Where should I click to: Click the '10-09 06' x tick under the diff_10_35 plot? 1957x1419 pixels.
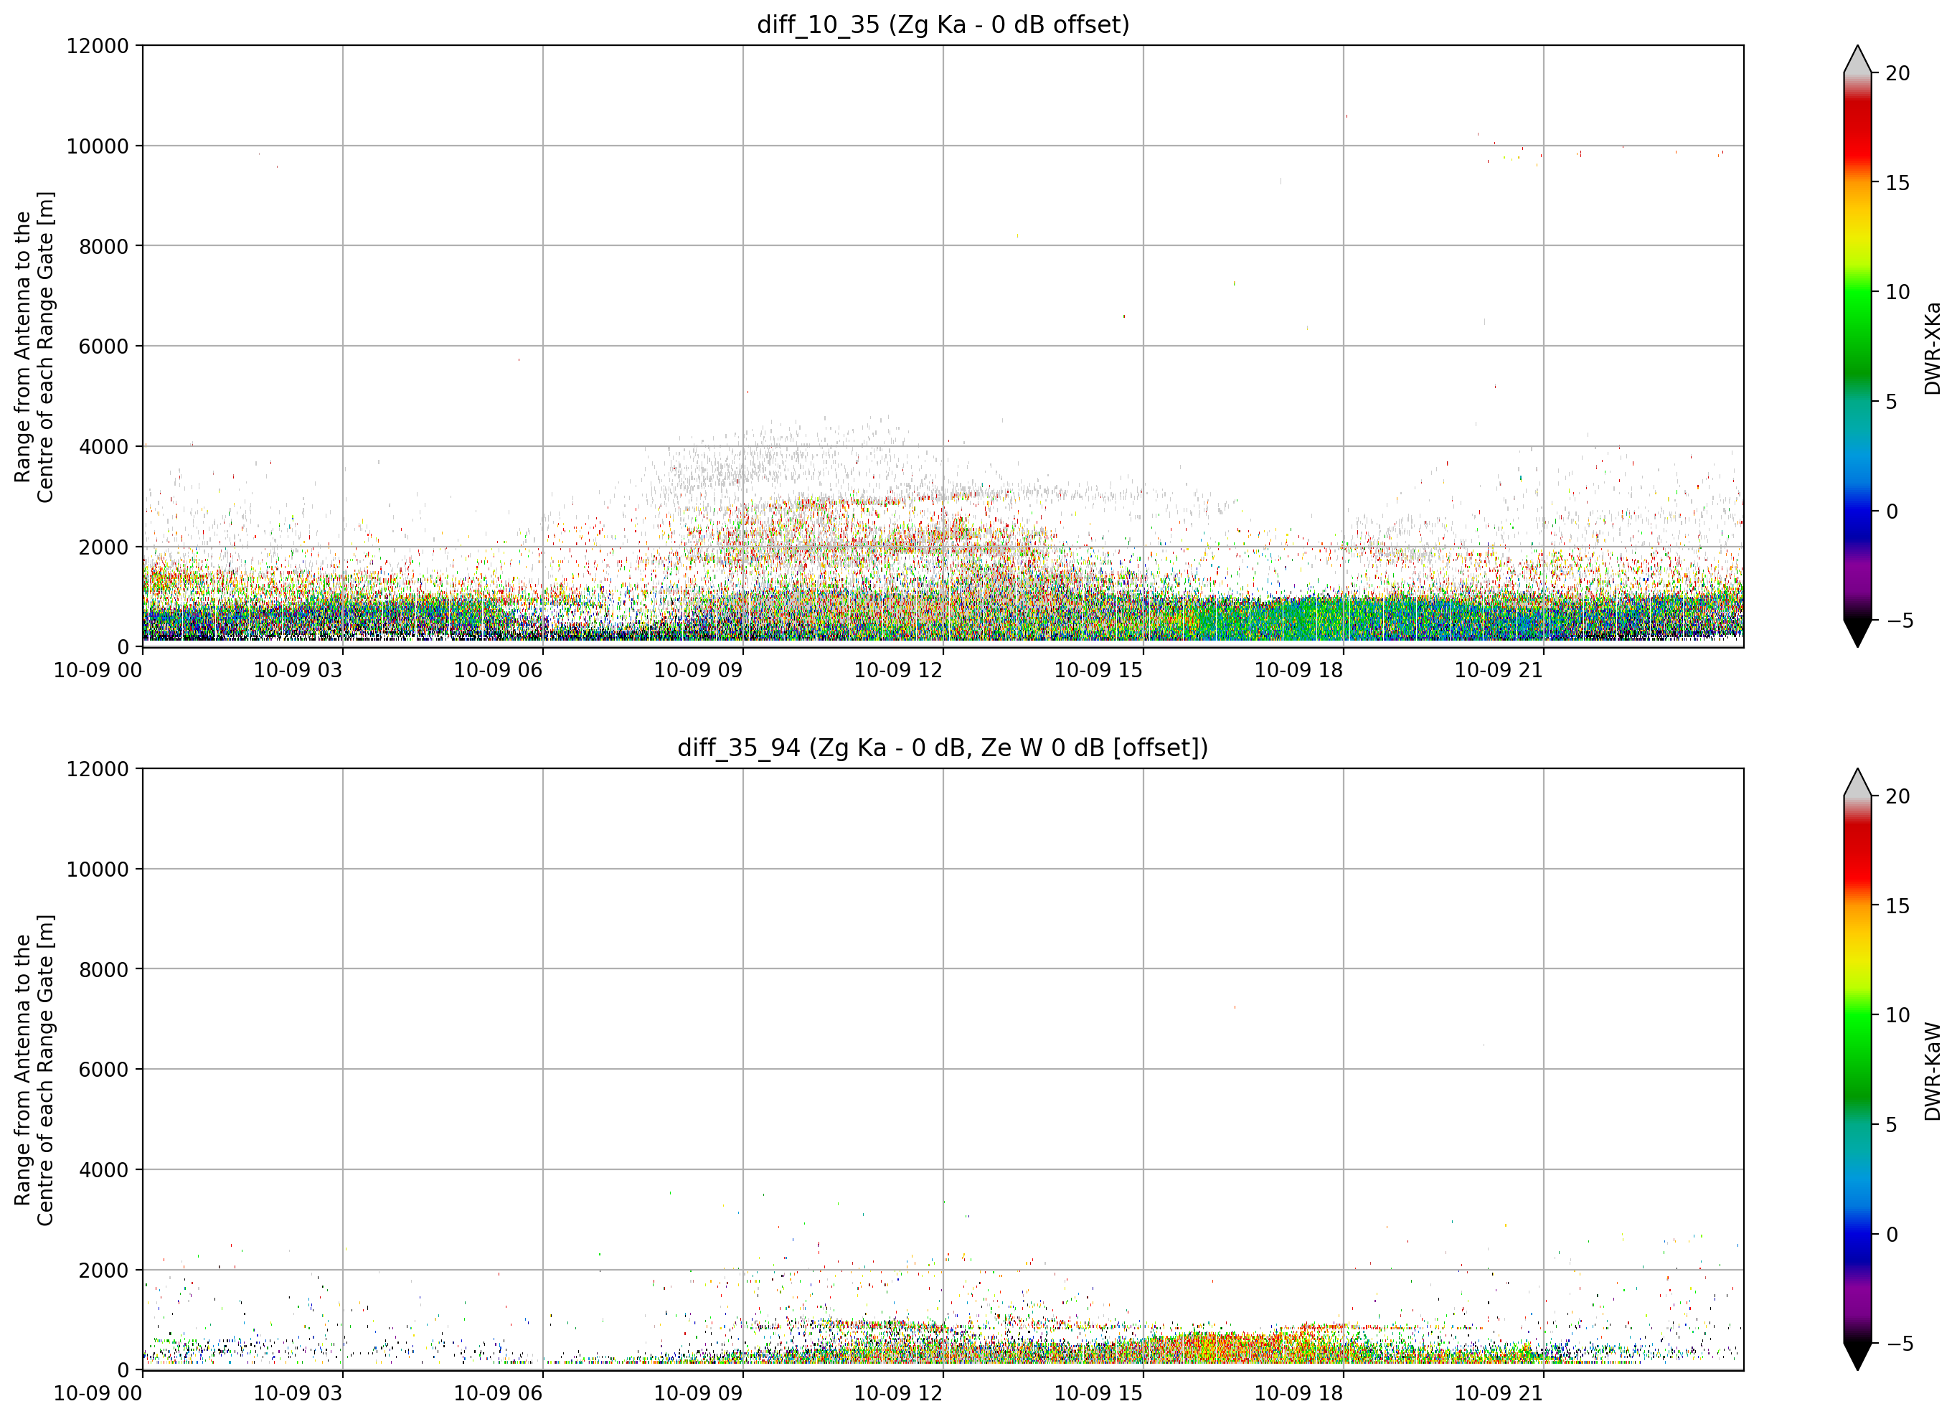pyautogui.click(x=498, y=671)
